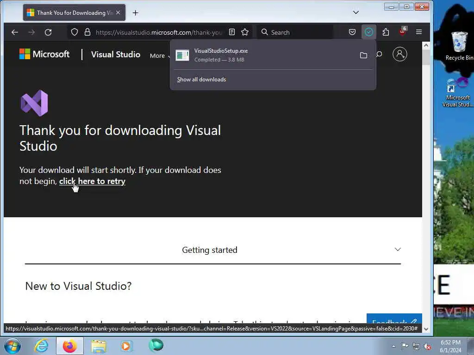Image resolution: width=474 pixels, height=355 pixels.
Task: Launch Internet Explorer from taskbar
Action: pyautogui.click(x=41, y=346)
